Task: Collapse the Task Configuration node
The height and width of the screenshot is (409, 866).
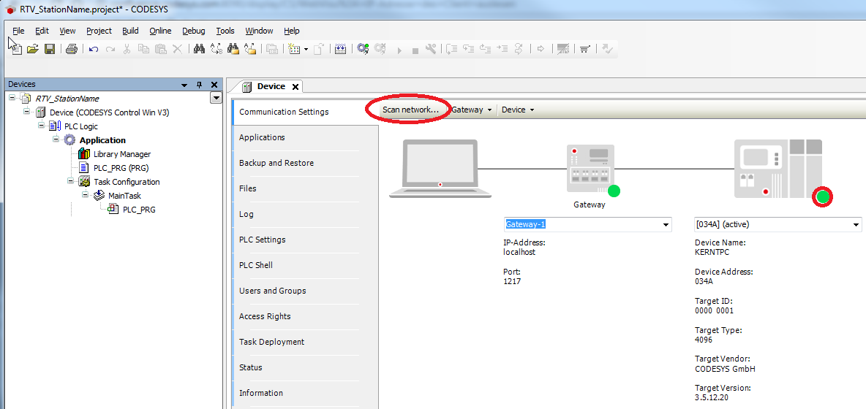Action: click(71, 182)
